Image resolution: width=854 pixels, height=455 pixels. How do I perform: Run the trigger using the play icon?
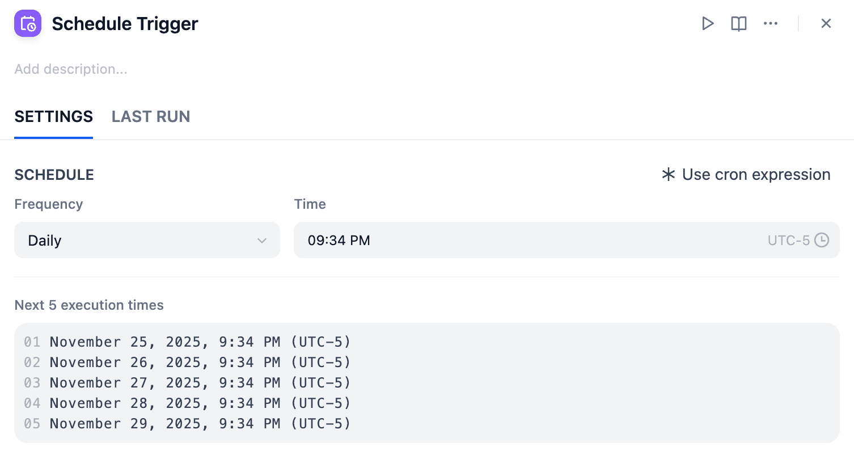(x=707, y=24)
